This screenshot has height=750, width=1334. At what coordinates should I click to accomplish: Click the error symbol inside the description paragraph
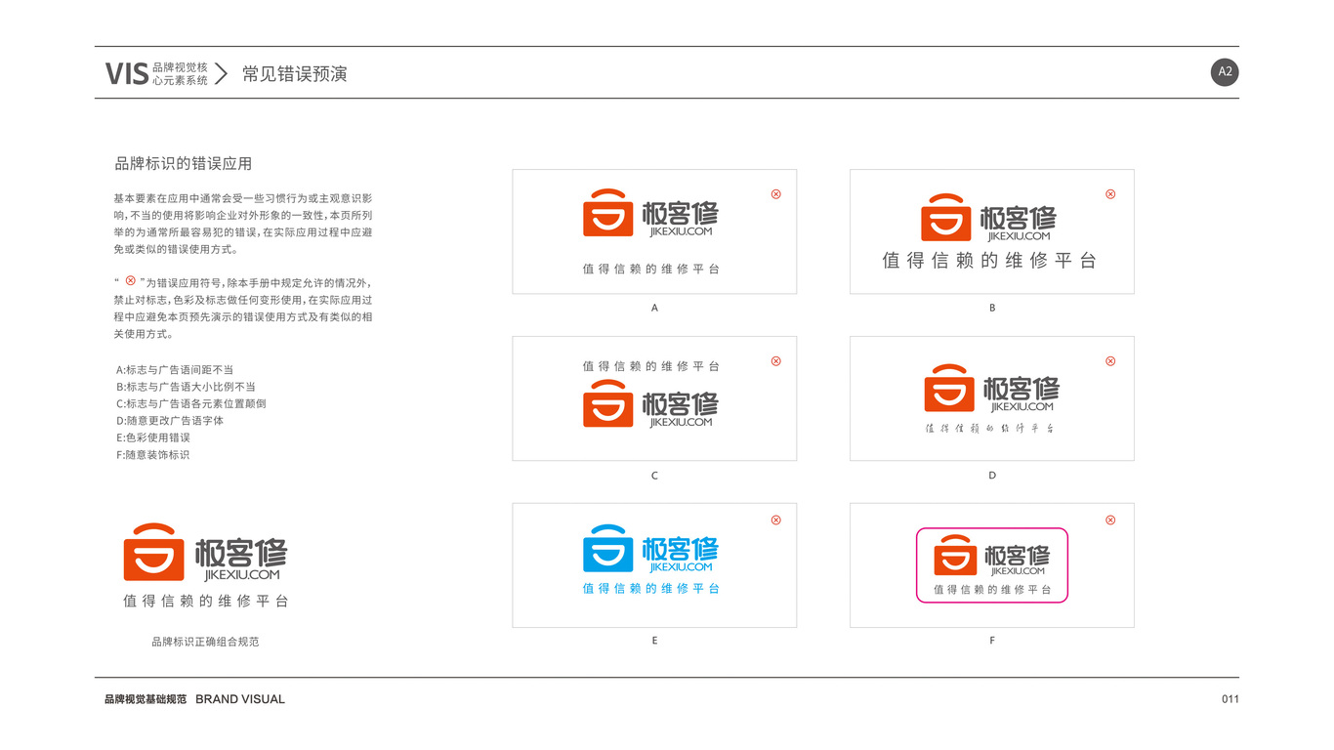point(131,280)
